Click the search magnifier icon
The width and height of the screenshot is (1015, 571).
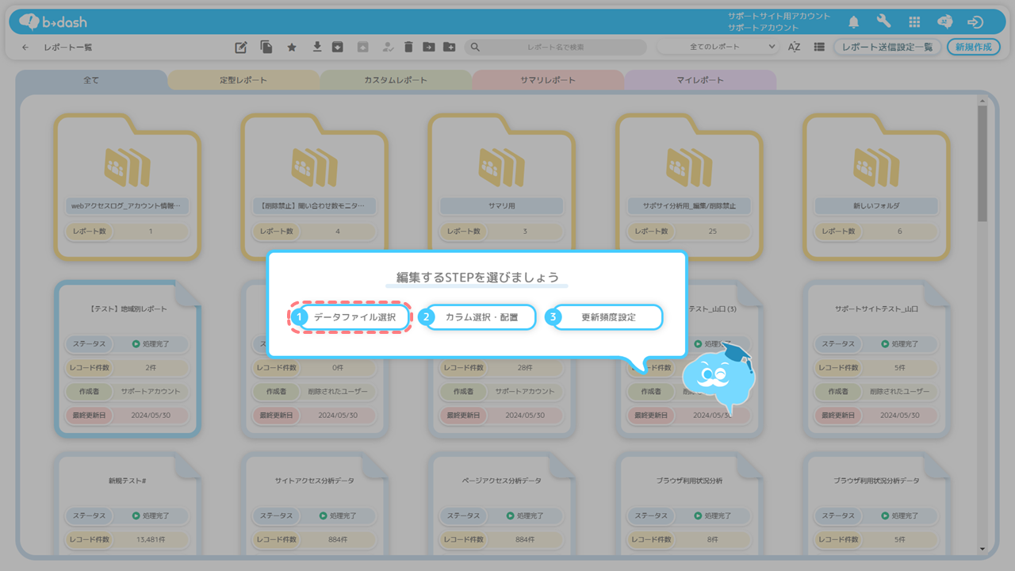tap(475, 48)
